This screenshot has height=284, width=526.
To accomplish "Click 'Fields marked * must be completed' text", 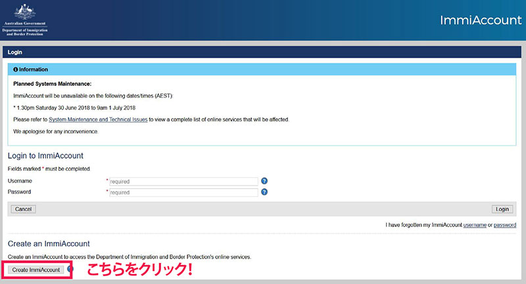I will point(49,169).
